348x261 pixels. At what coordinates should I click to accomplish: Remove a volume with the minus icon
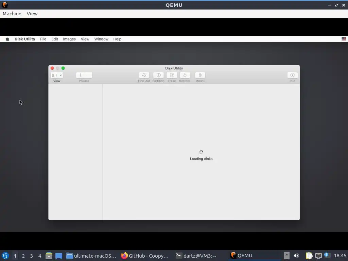(x=88, y=75)
